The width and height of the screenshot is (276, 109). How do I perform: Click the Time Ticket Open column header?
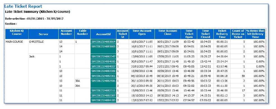[x=189, y=34]
